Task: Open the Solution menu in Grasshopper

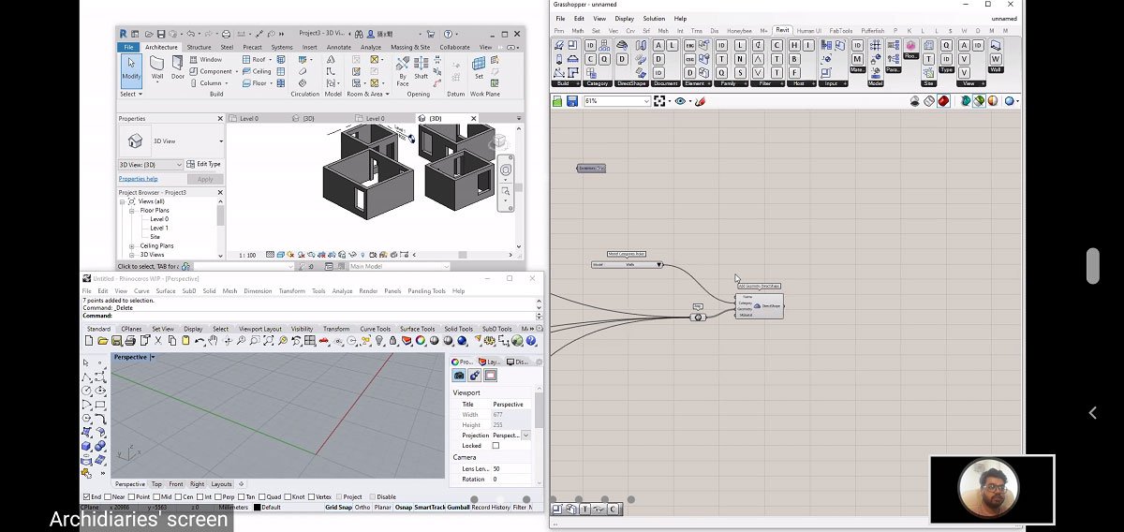Action: (653, 19)
